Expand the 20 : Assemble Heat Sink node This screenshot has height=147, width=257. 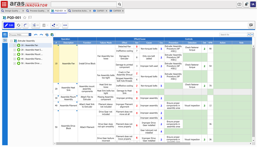[14, 50]
